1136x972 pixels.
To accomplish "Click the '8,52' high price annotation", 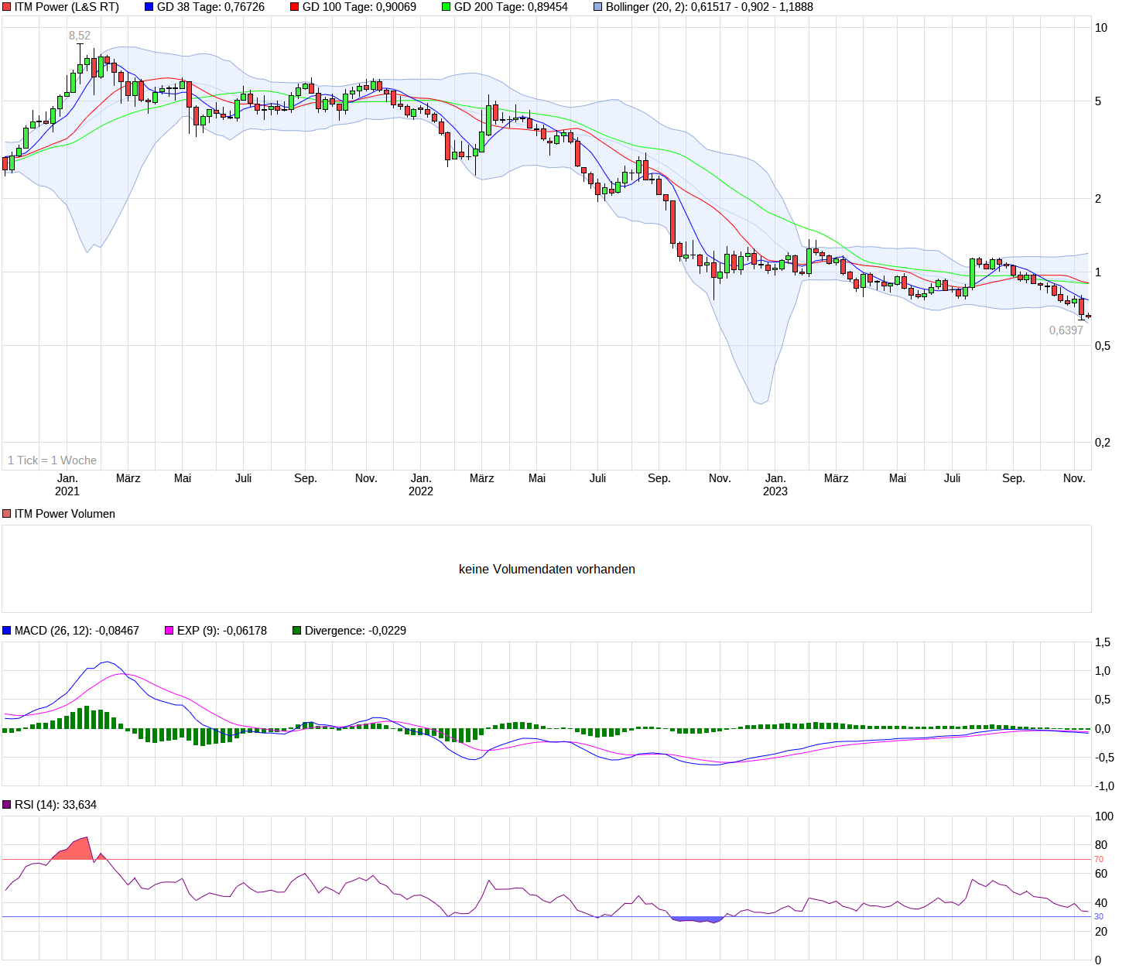I will coord(80,36).
